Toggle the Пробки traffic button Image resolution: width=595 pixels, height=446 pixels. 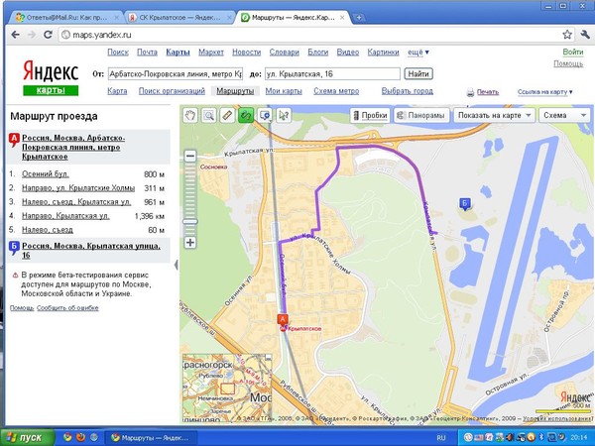click(370, 115)
